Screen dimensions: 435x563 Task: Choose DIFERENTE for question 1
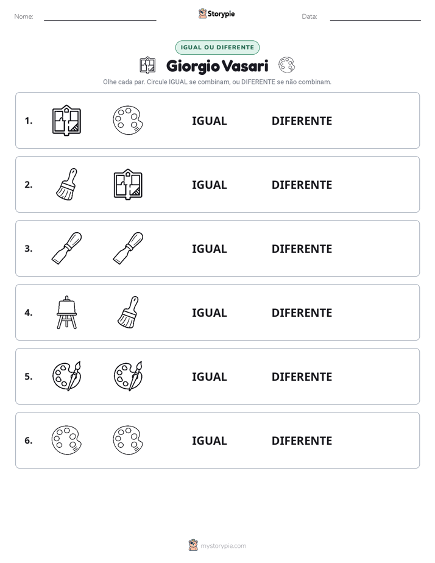tap(302, 121)
